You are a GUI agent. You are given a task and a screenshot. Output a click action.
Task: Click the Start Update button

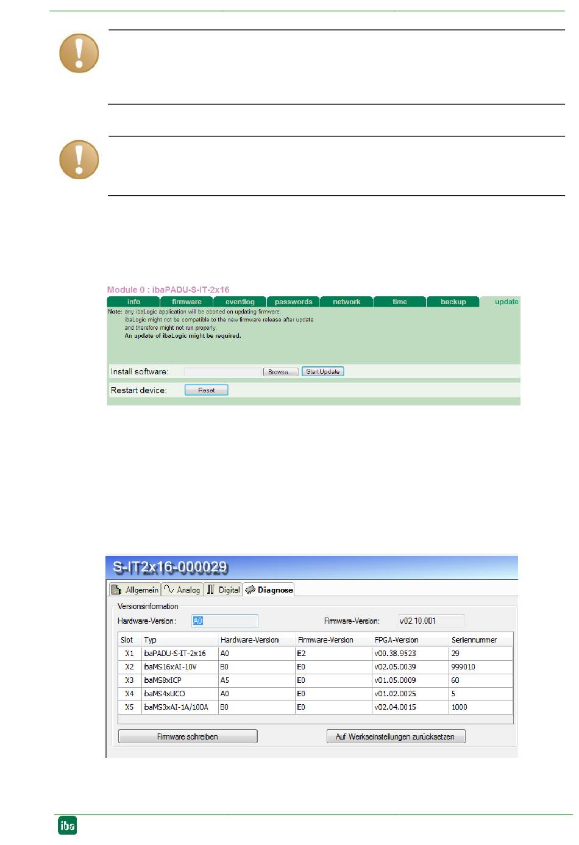click(x=323, y=371)
